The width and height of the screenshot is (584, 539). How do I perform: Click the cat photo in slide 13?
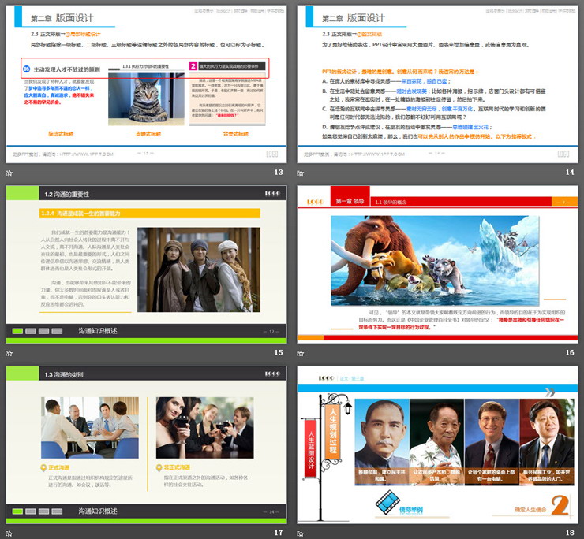coord(146,99)
